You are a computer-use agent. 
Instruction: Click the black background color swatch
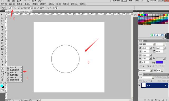tap(3, 87)
